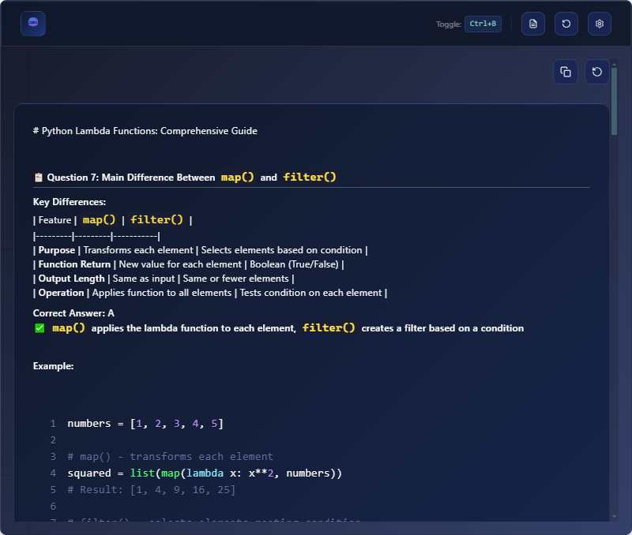Click code line 'numbers = [1, 2, 3, 4, 5]'

click(x=145, y=424)
